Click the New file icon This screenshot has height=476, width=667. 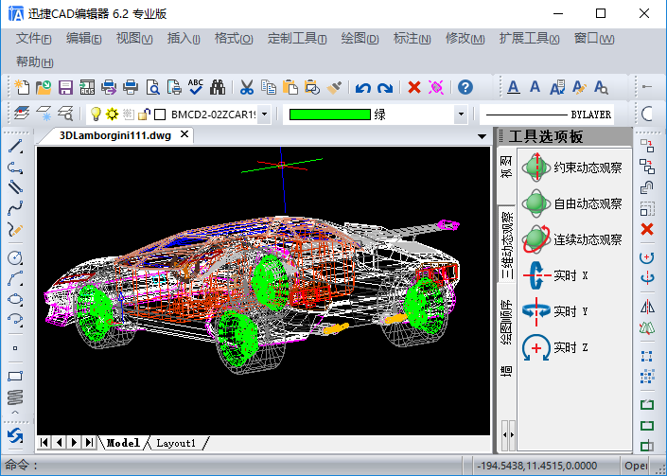[22, 87]
